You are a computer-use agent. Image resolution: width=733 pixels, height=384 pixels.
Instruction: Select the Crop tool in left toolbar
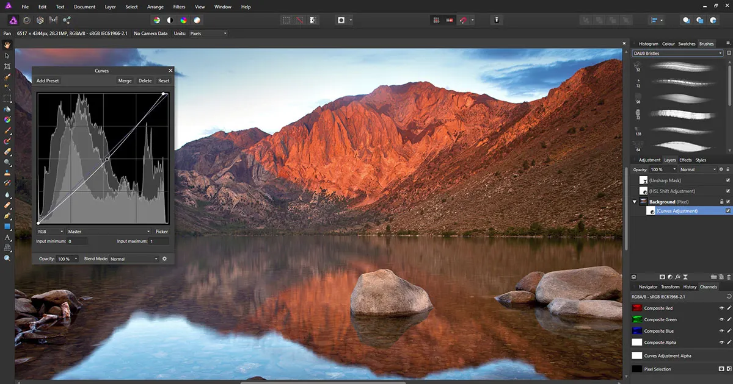coord(7,66)
